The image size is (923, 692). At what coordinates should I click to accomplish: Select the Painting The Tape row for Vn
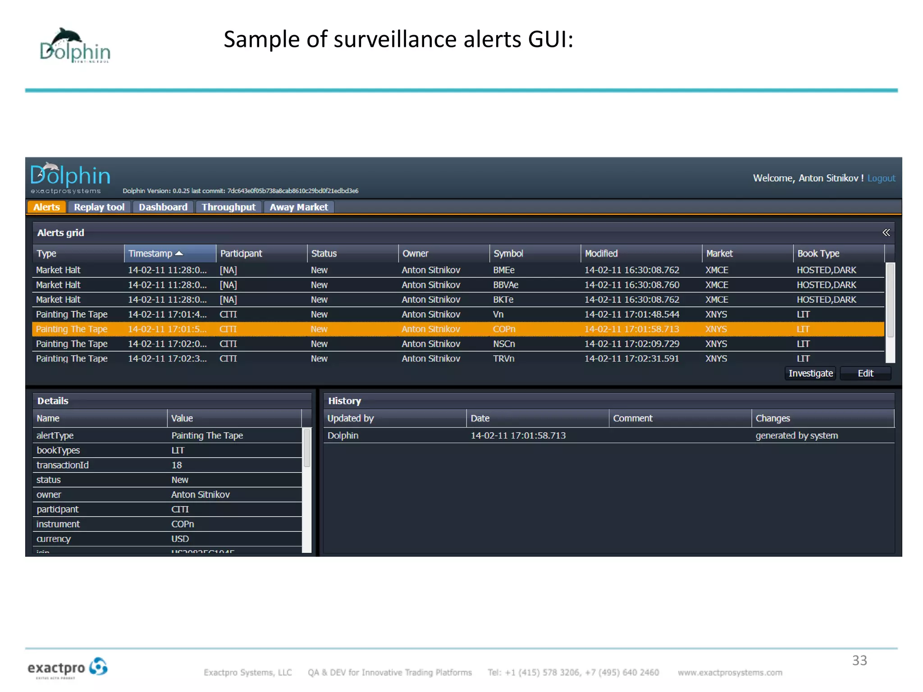pyautogui.click(x=458, y=314)
